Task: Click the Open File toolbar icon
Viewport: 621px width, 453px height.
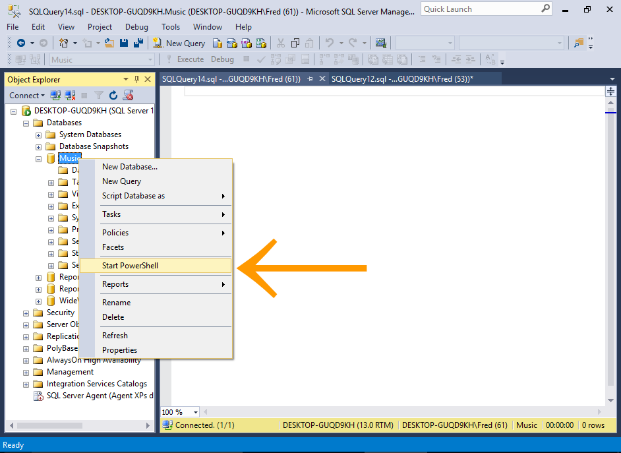Action: tap(109, 43)
